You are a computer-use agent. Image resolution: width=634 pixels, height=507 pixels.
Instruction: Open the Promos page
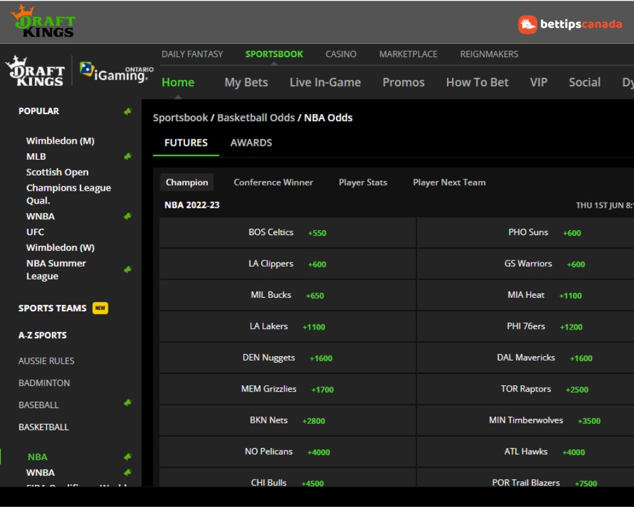[x=403, y=82]
